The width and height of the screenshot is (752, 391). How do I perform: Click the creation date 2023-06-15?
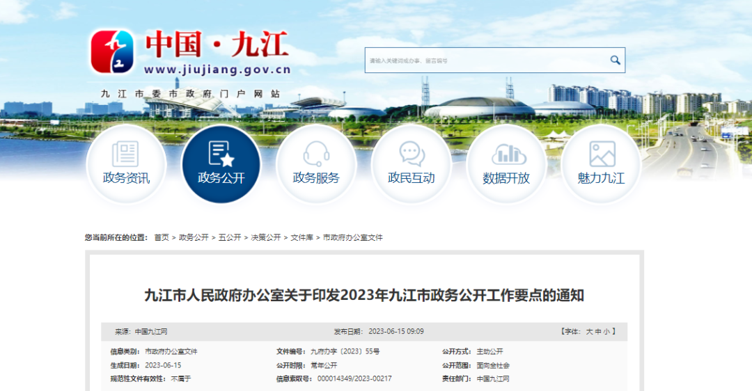pyautogui.click(x=163, y=365)
